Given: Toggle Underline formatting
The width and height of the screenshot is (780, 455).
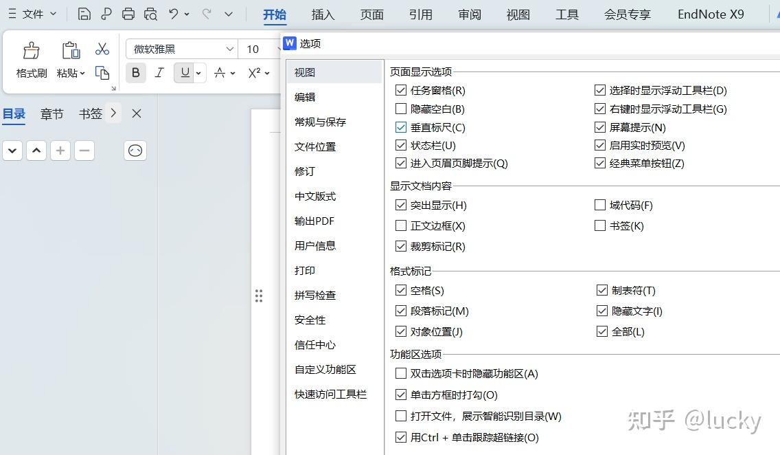Looking at the screenshot, I should pyautogui.click(x=185, y=73).
